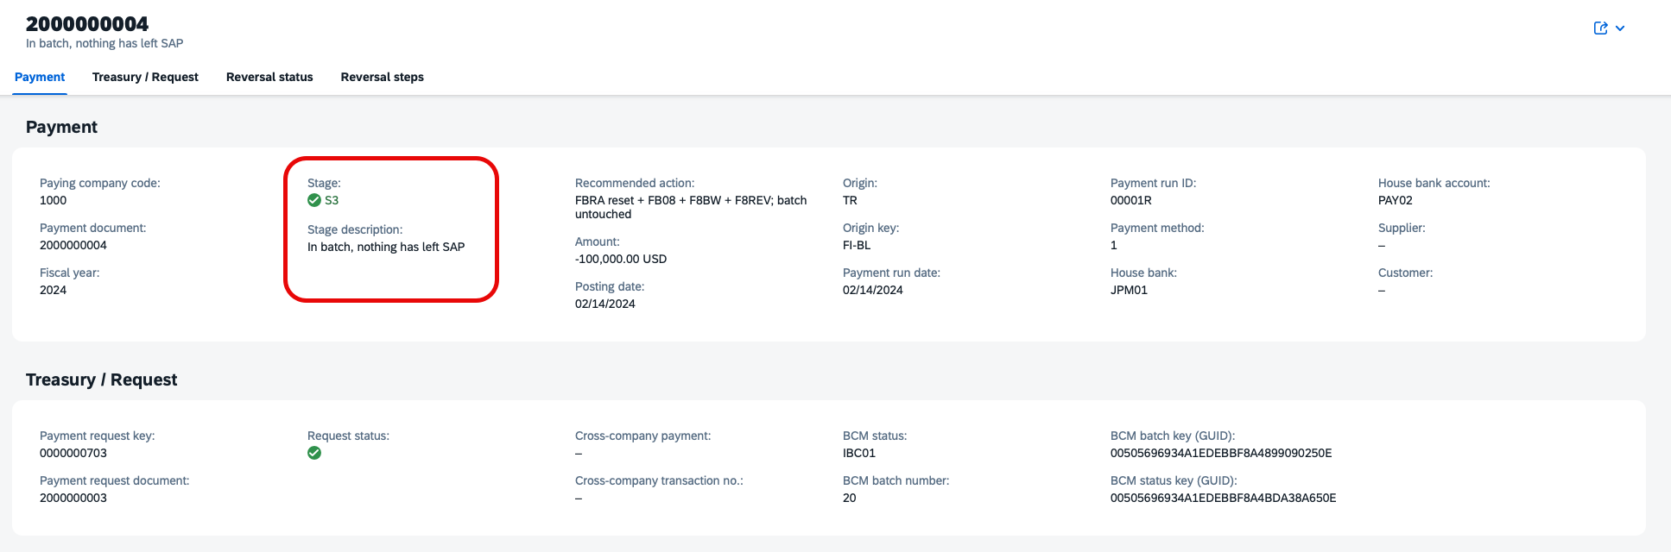This screenshot has height=552, width=1671.
Task: Click the 'Payment run ID:' label
Action: (x=1153, y=183)
